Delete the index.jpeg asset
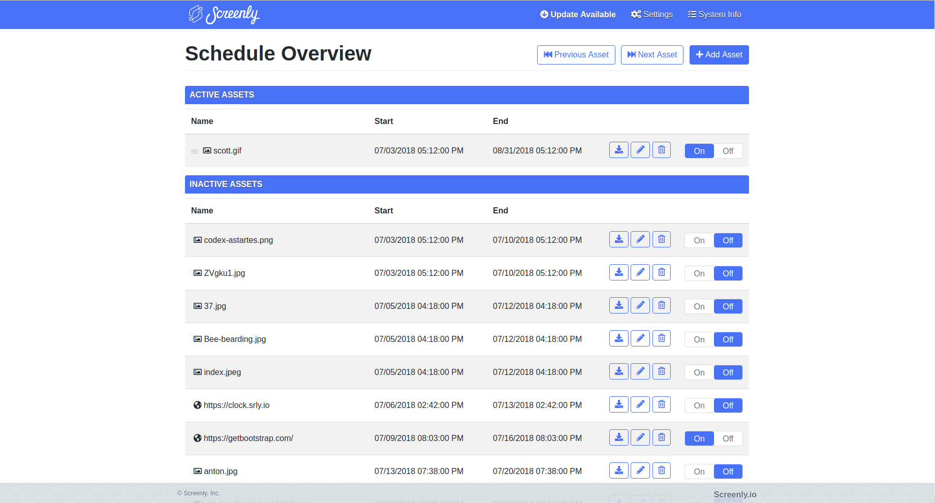Screen dimensions: 935x503 tap(661, 371)
